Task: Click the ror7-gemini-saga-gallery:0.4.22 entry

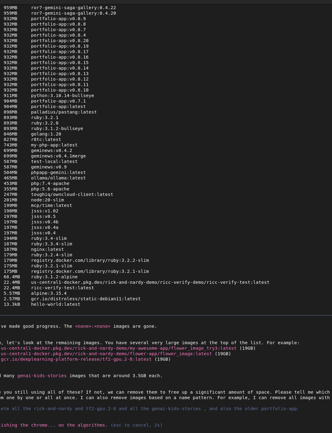Action: pyautogui.click(x=73, y=8)
